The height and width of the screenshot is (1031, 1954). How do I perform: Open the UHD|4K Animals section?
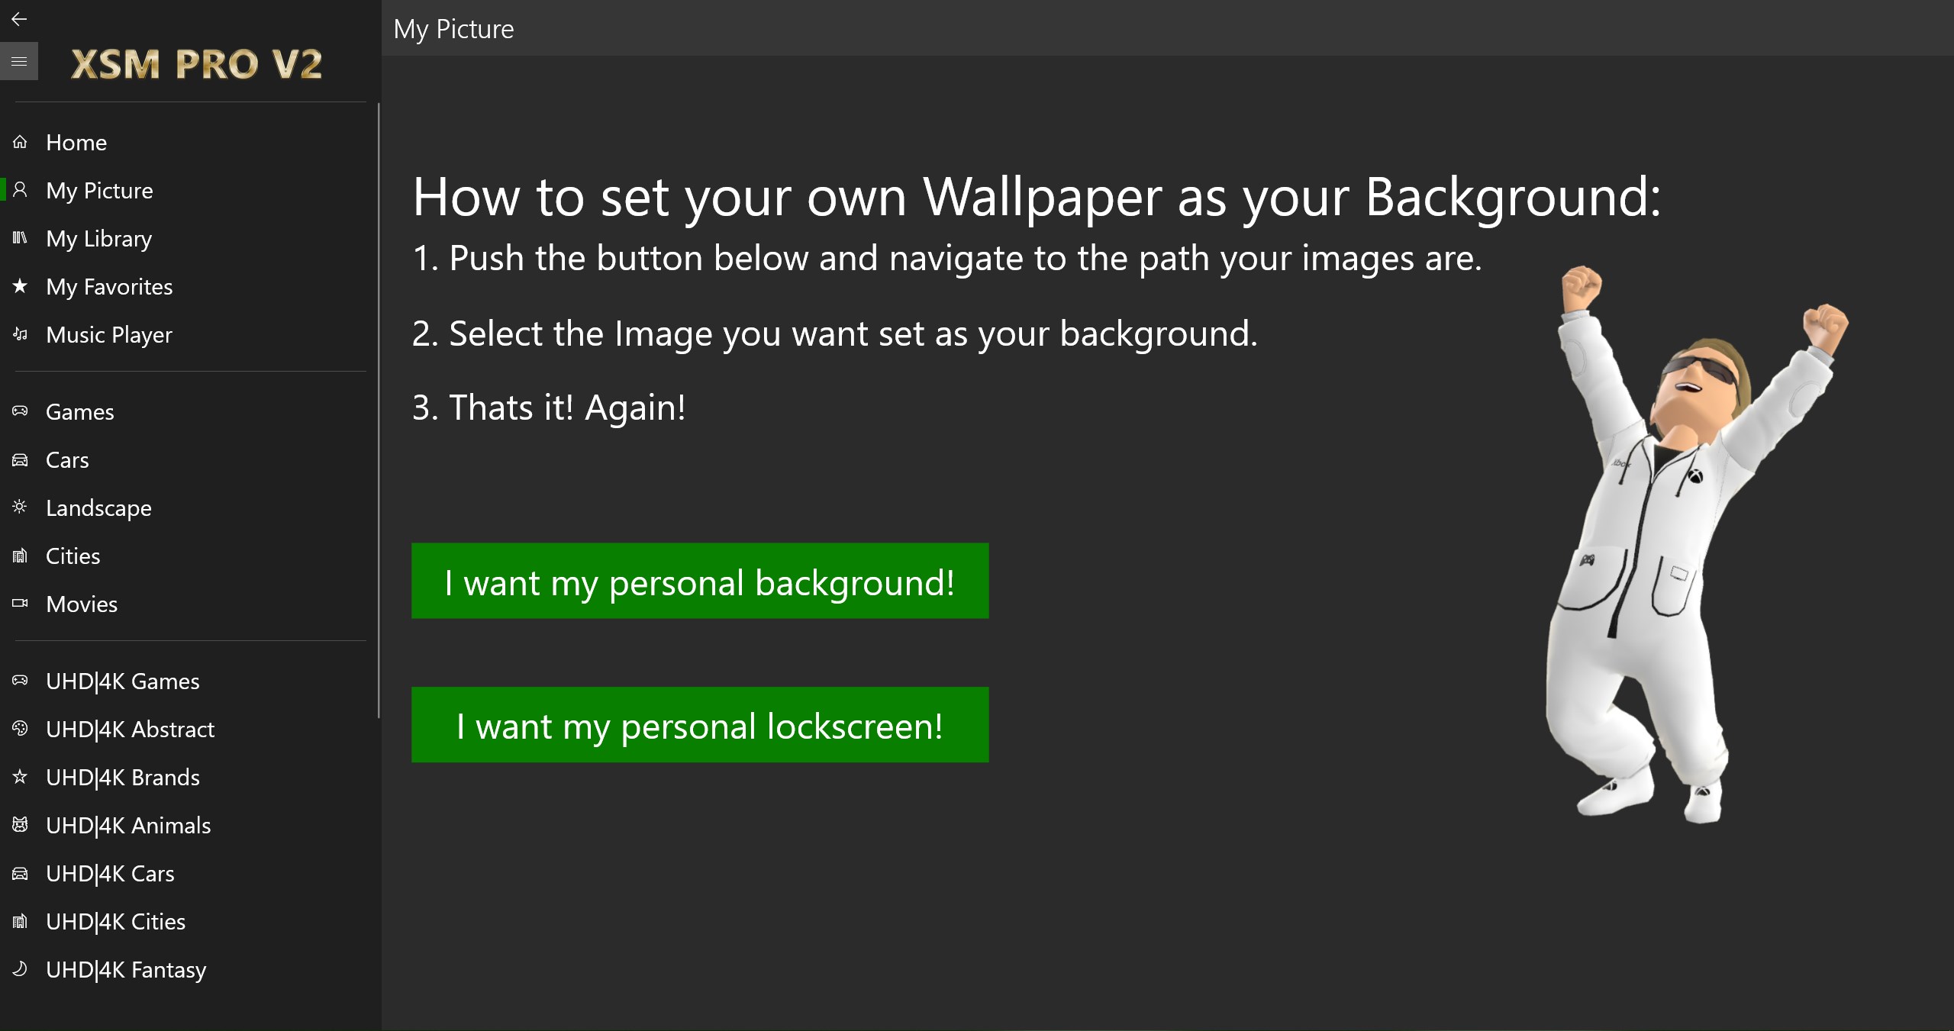coord(127,825)
